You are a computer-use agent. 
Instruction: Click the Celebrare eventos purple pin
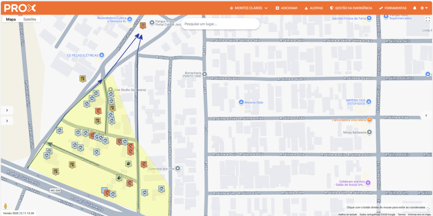[x=368, y=183]
